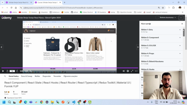Open the browser zoom magnifier icon
Image resolution: width=187 pixels, height=105 pixels.
click(x=159, y=8)
